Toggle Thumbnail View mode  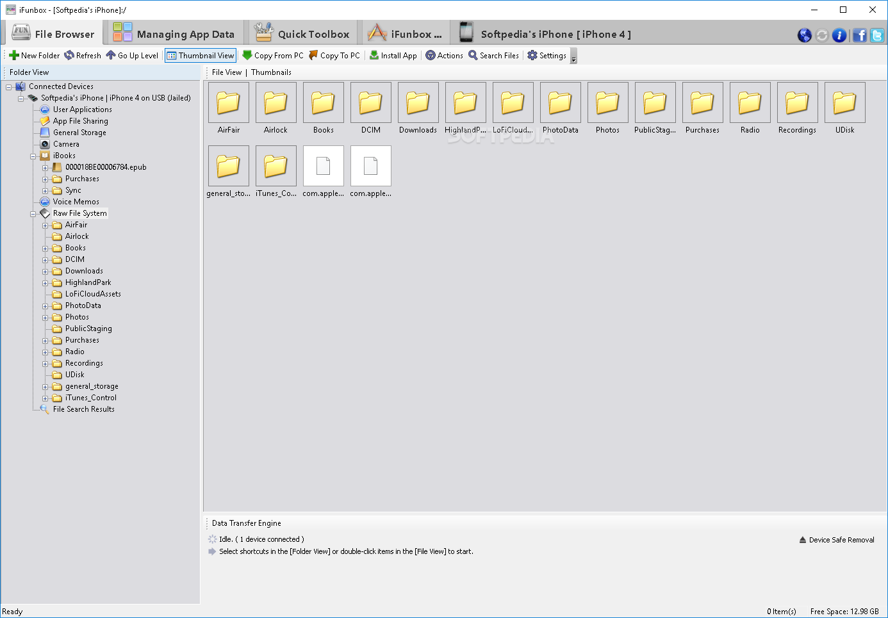click(201, 56)
